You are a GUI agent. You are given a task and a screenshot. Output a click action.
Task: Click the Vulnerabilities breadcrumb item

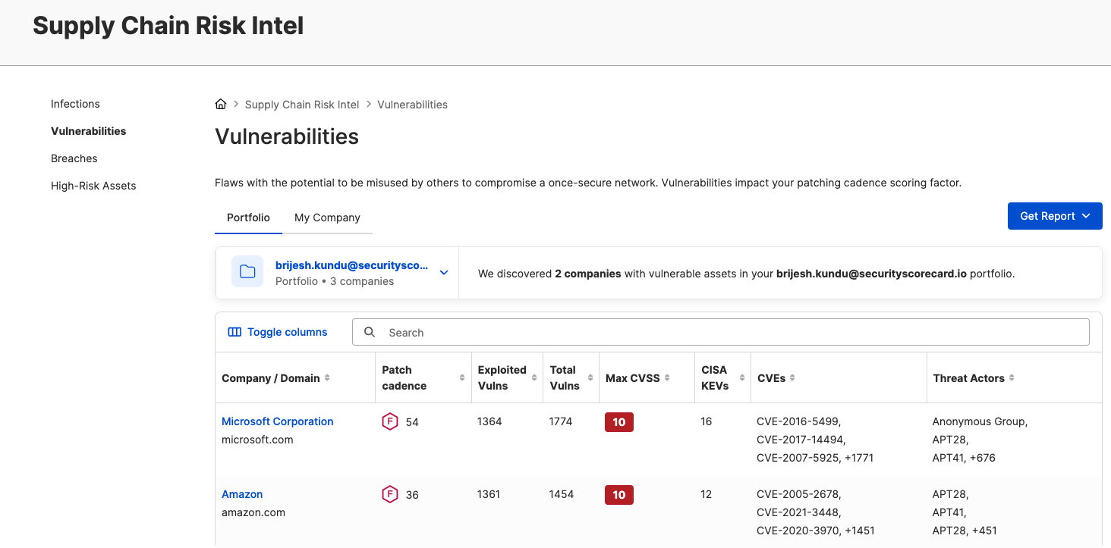click(x=412, y=105)
